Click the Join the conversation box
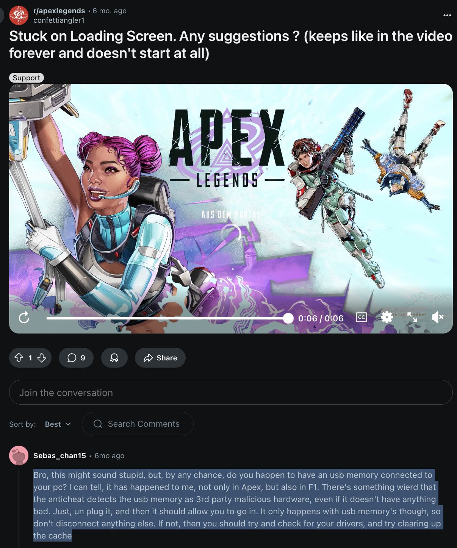The height and width of the screenshot is (548, 457). 231,392
